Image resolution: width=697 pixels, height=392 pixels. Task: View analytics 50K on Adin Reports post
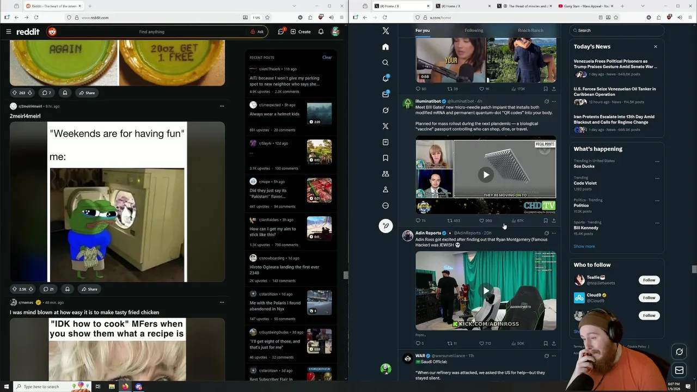[x=517, y=344]
